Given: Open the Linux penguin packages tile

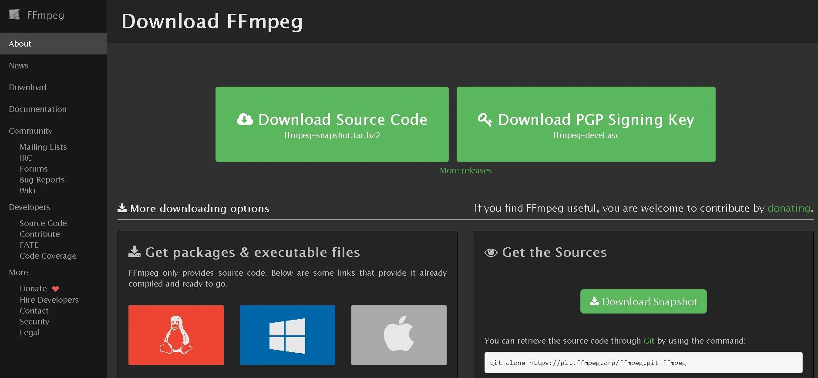Looking at the screenshot, I should pos(176,335).
